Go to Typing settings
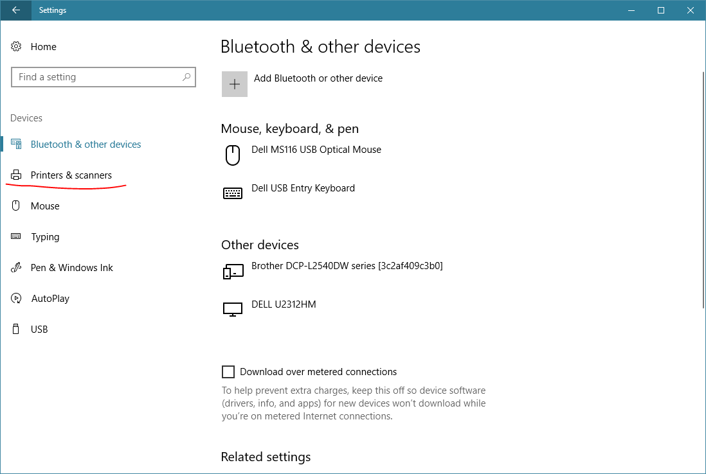Image resolution: width=706 pixels, height=474 pixels. [x=45, y=237]
